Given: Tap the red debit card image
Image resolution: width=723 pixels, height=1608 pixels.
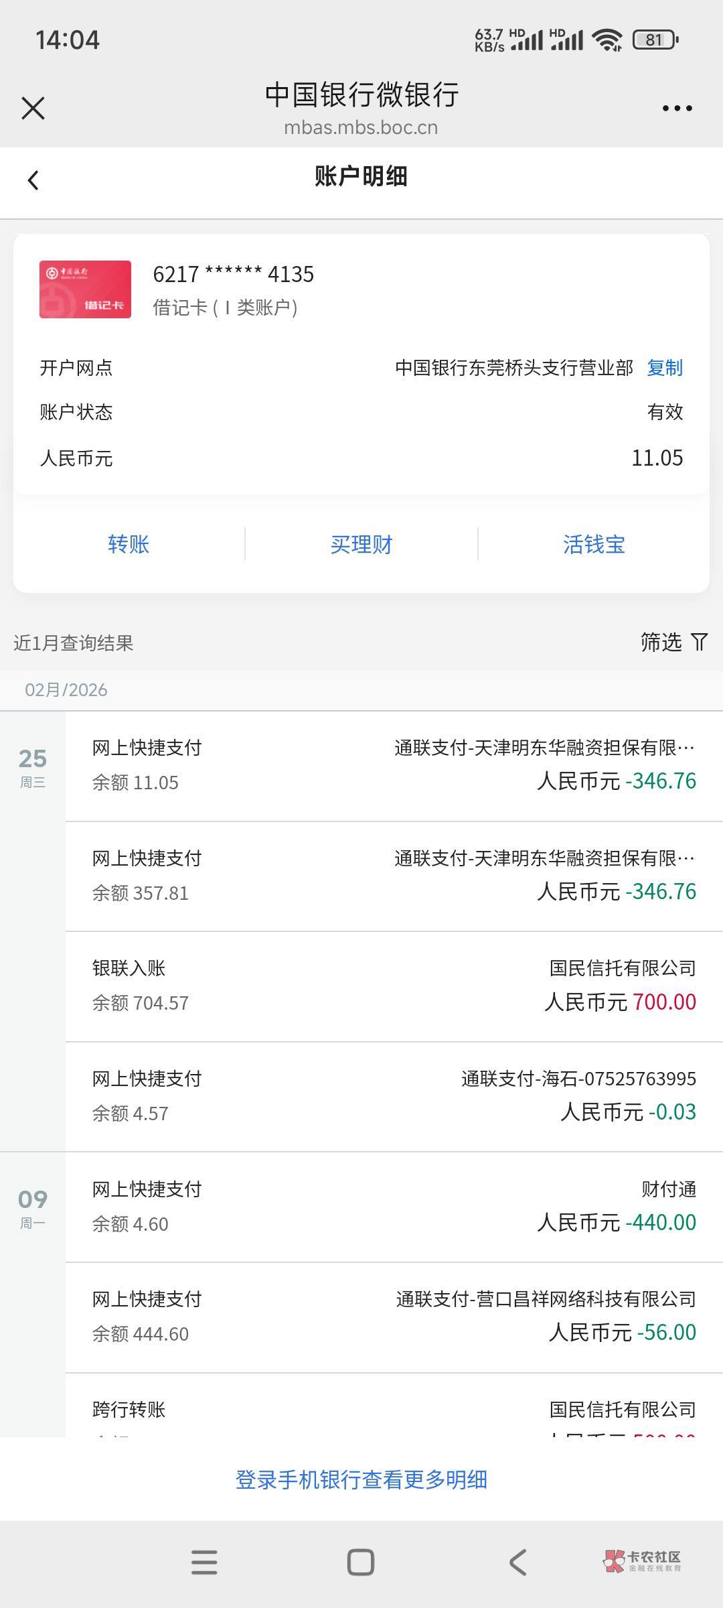Looking at the screenshot, I should 85,289.
